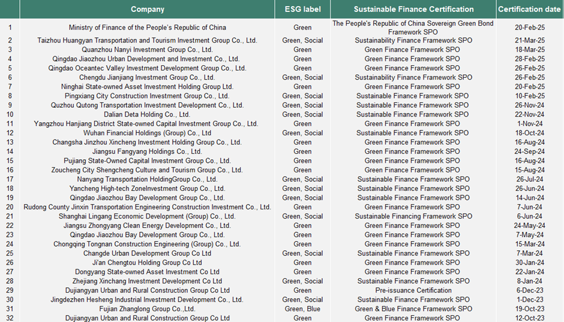564x322 pixels.
Task: Select Jingdezhen Hesheng Industrial Investment cell
Action: 147,300
